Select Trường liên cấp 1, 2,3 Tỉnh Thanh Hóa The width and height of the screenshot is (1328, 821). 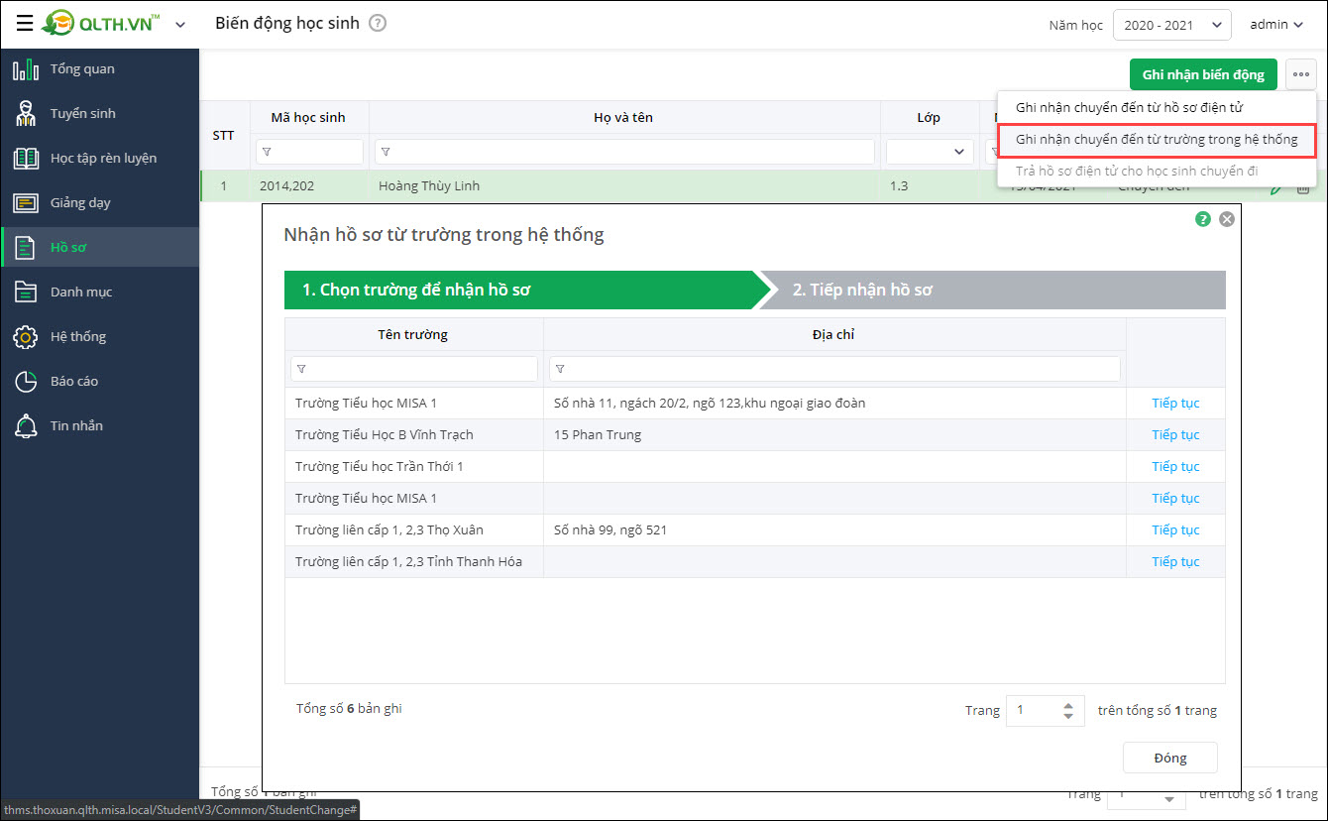click(x=408, y=562)
